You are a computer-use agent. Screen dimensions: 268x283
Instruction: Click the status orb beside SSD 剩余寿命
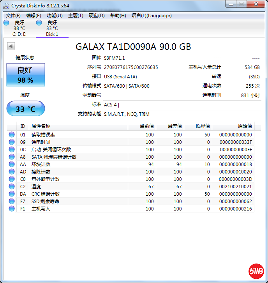12,202
